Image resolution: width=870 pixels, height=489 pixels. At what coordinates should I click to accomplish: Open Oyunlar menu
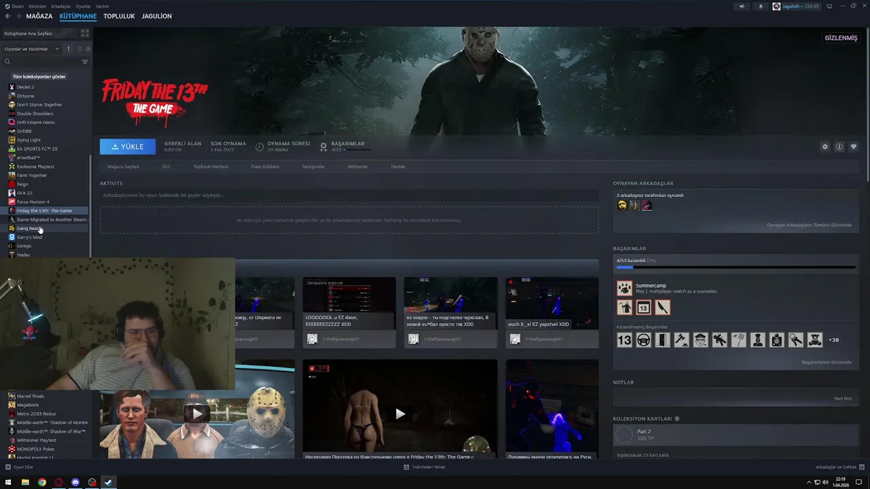pyautogui.click(x=83, y=6)
